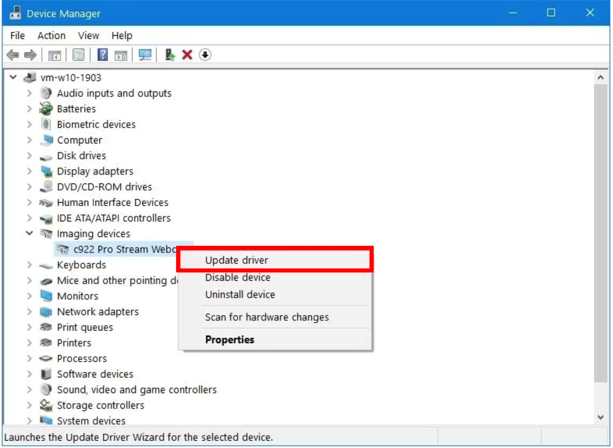Click the Forward arrow toolbar icon
613x448 pixels.
coord(31,55)
